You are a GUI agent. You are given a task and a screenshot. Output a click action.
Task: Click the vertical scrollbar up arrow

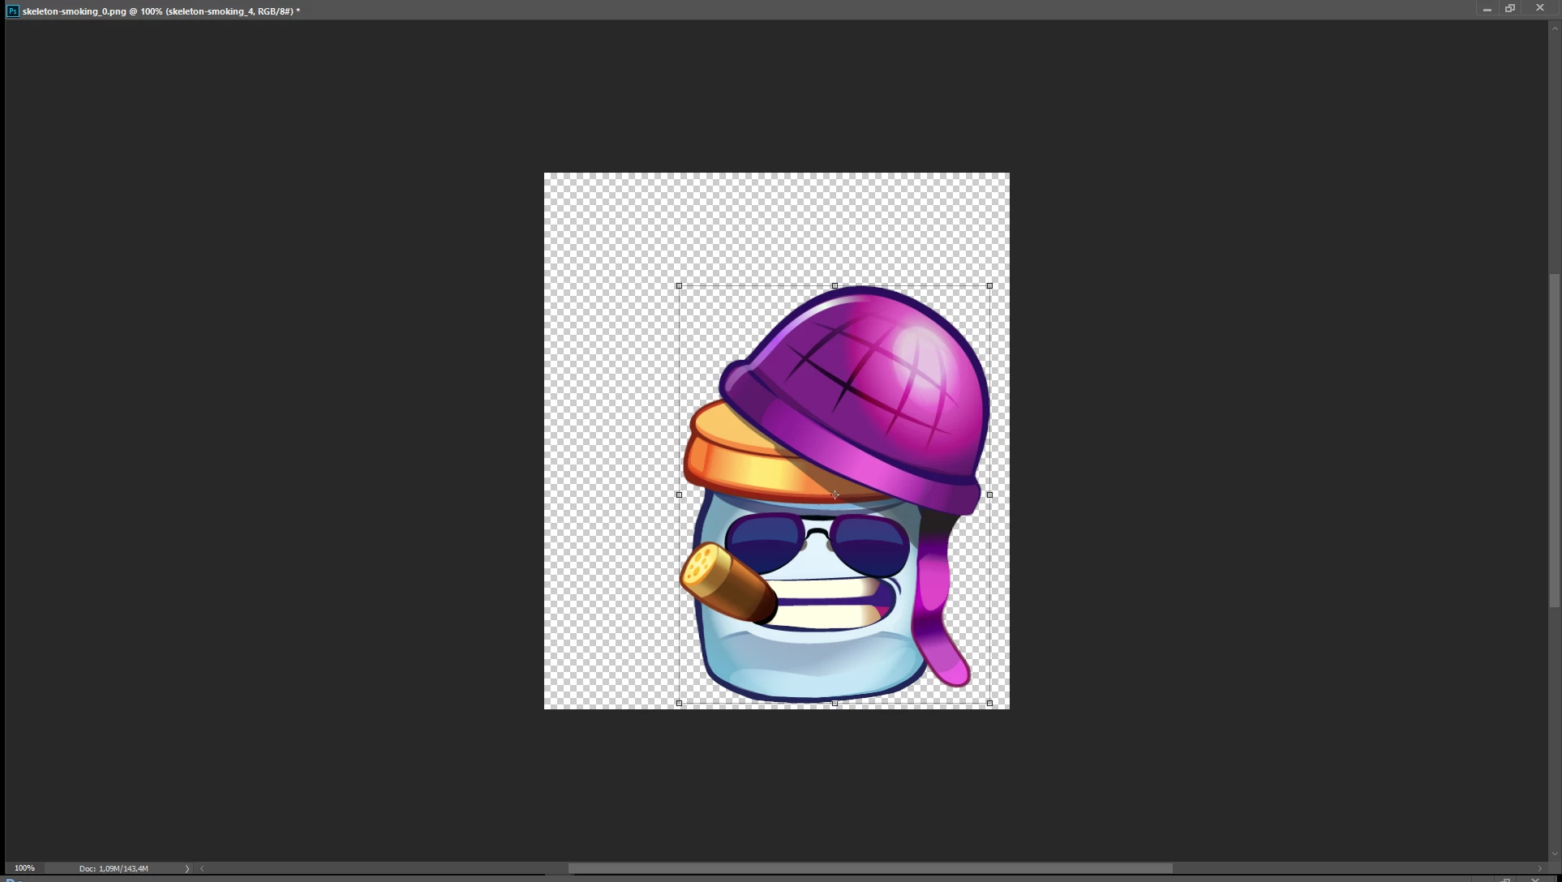point(1555,28)
